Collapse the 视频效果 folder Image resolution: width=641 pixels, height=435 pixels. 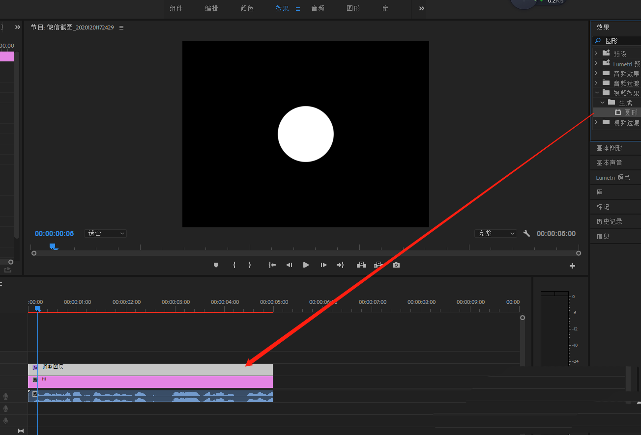(596, 93)
